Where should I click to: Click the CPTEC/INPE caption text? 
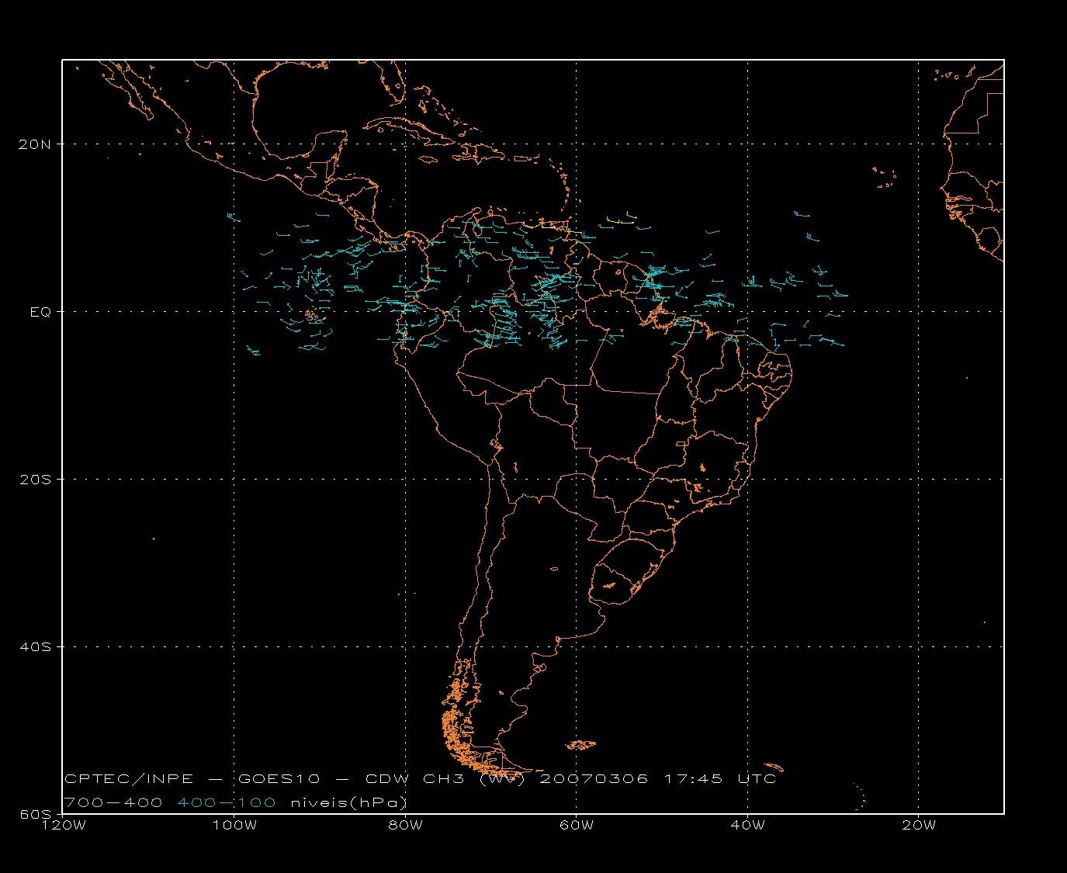tap(129, 778)
